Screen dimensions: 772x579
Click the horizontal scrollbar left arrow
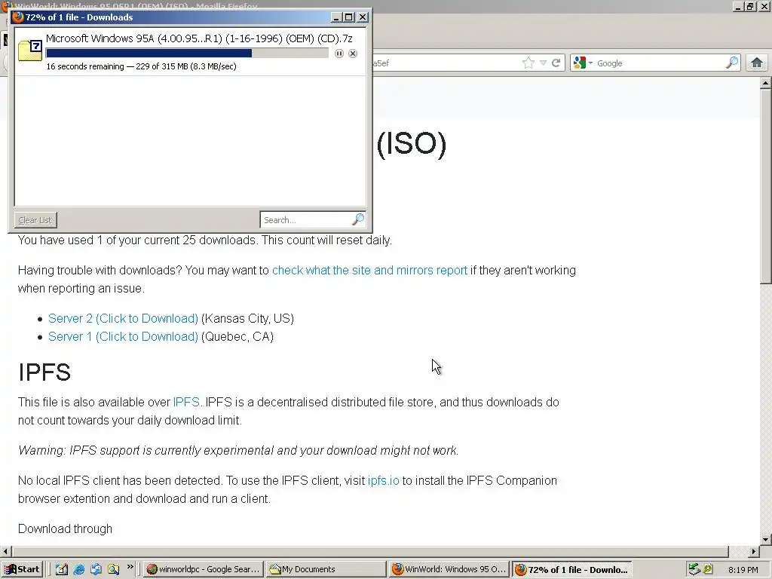(5, 551)
